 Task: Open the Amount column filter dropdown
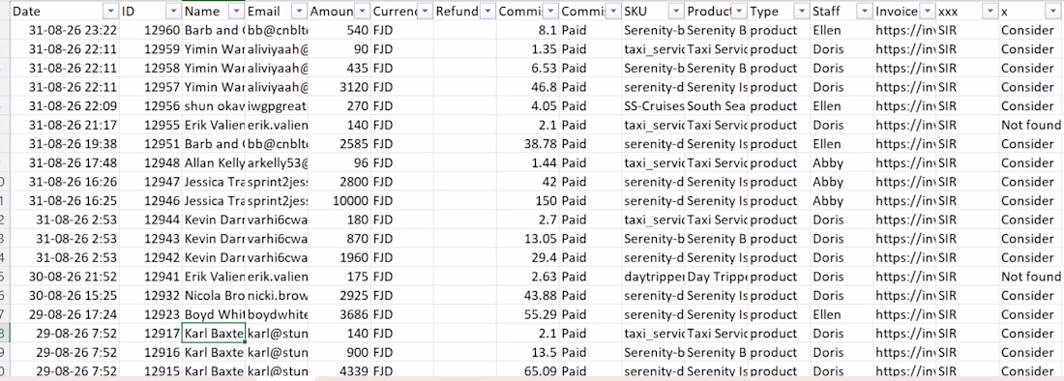coord(362,11)
